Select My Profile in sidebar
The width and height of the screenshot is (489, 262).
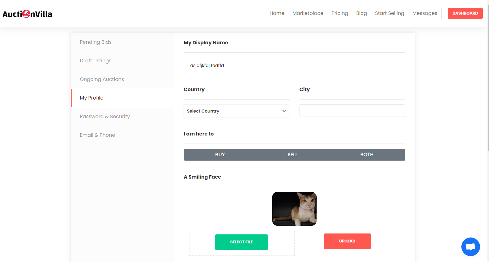(122, 98)
